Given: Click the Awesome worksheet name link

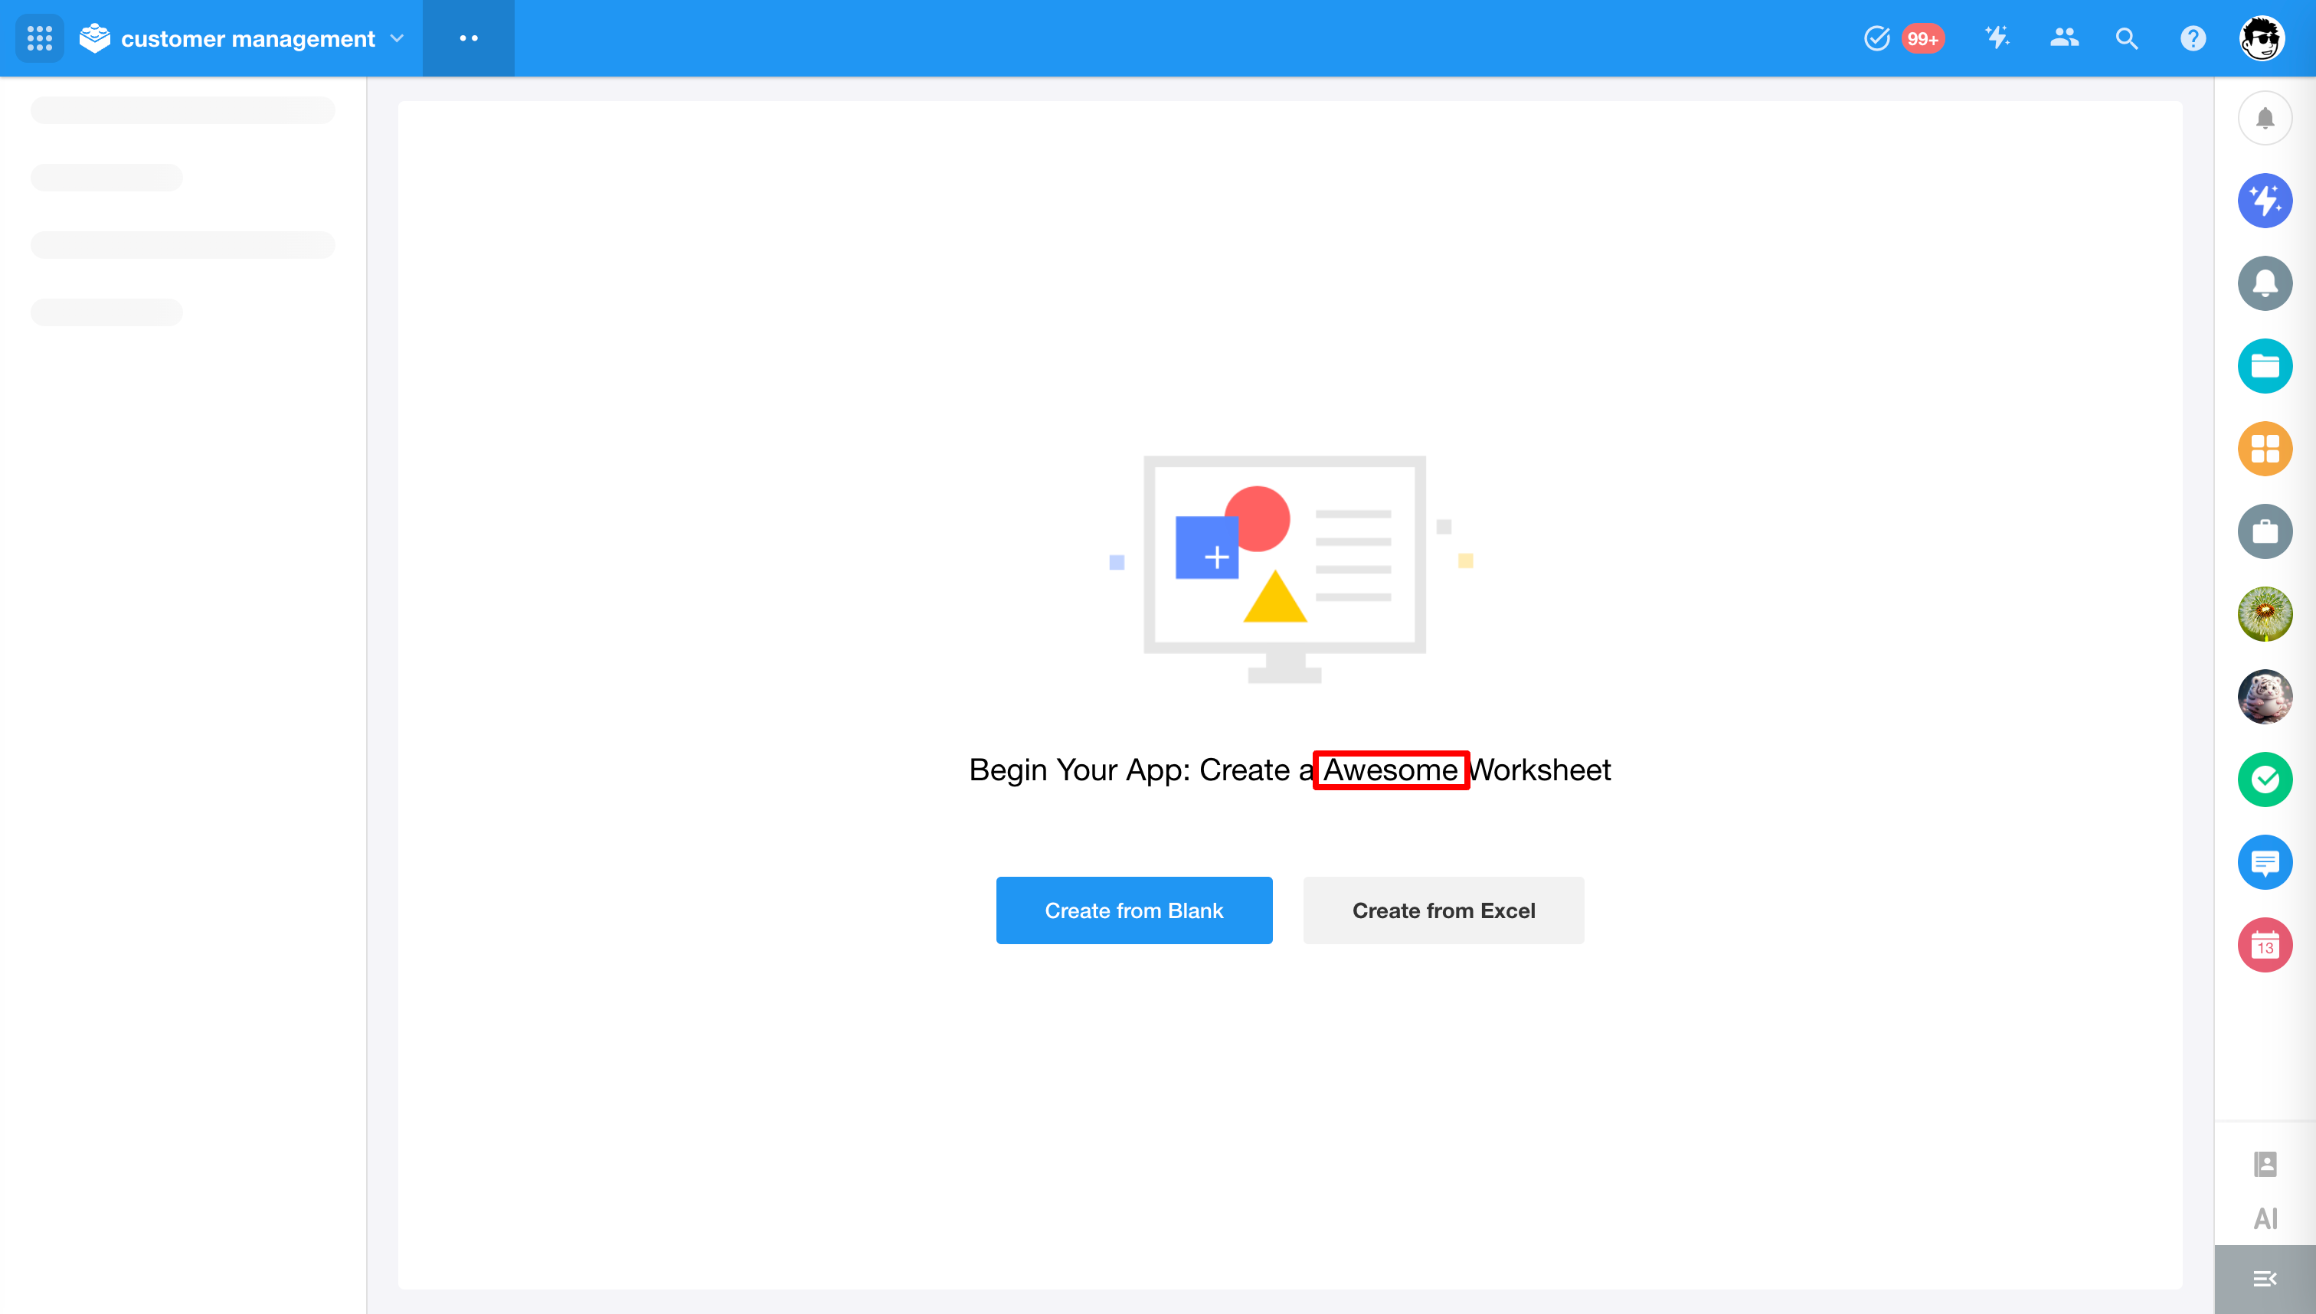Looking at the screenshot, I should 1392,770.
